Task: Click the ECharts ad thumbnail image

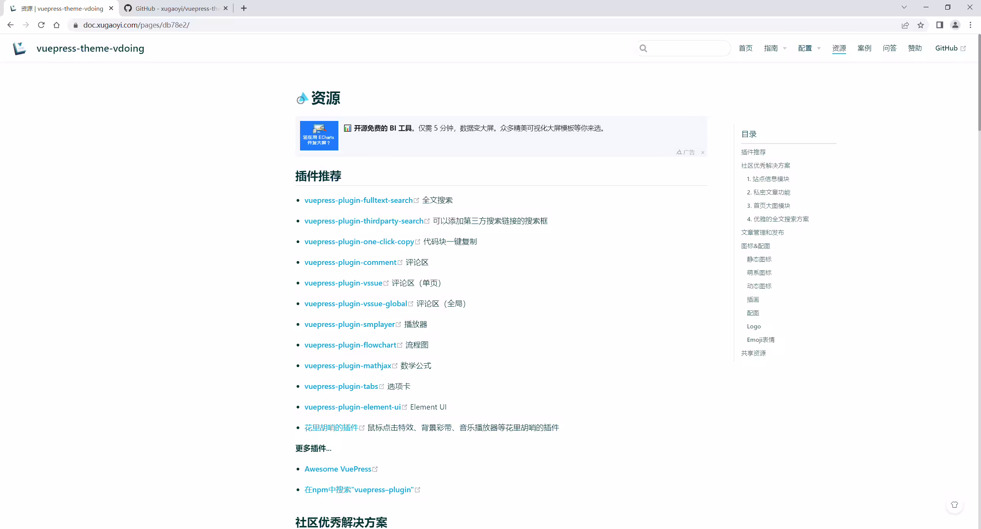Action: pos(319,136)
